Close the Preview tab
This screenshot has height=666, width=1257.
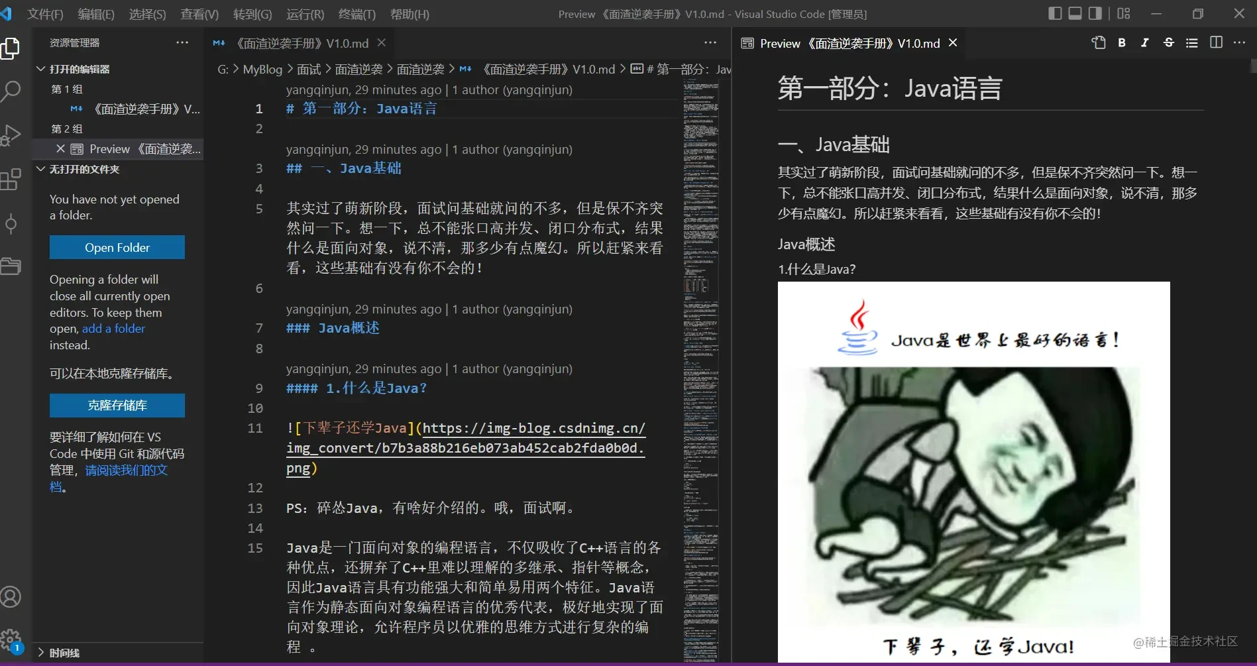pyautogui.click(x=953, y=43)
